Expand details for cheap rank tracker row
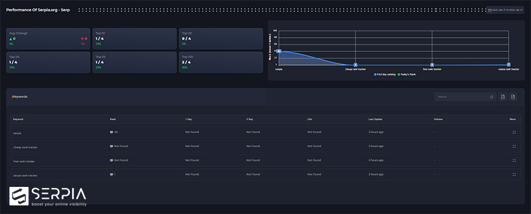The image size is (531, 214). point(514,146)
